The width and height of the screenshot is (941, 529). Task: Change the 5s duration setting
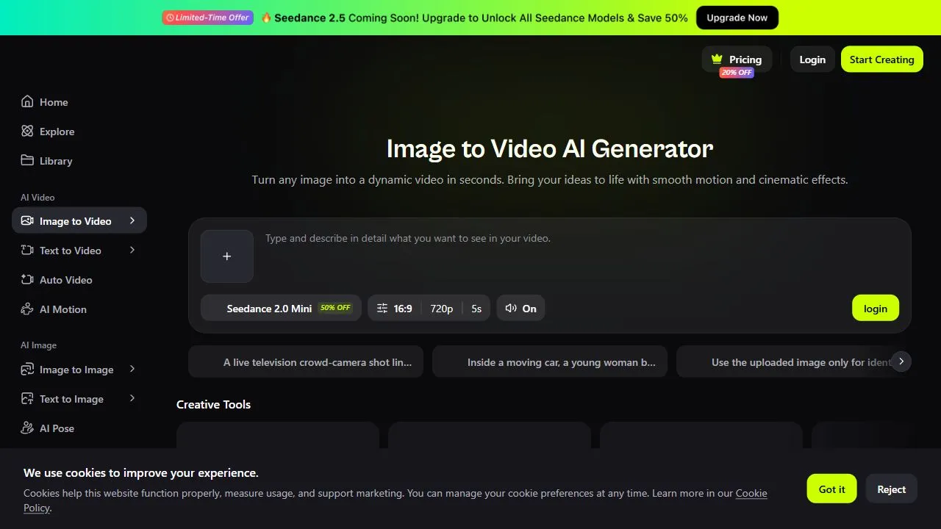[476, 309]
